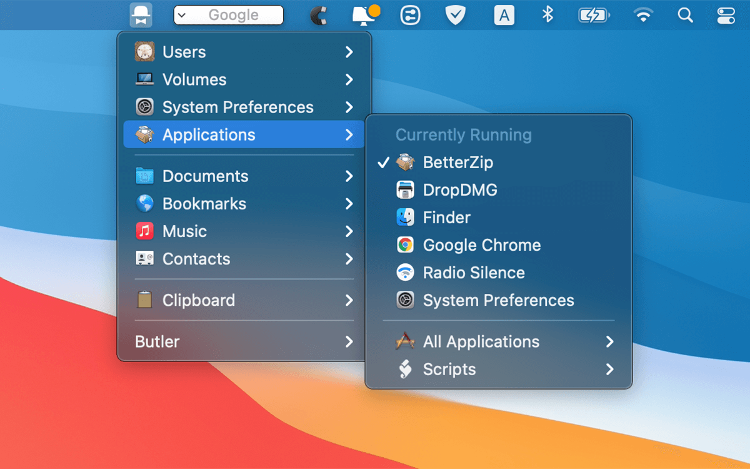Image resolution: width=750 pixels, height=469 pixels.
Task: Click the Contacts card icon
Action: (x=144, y=258)
